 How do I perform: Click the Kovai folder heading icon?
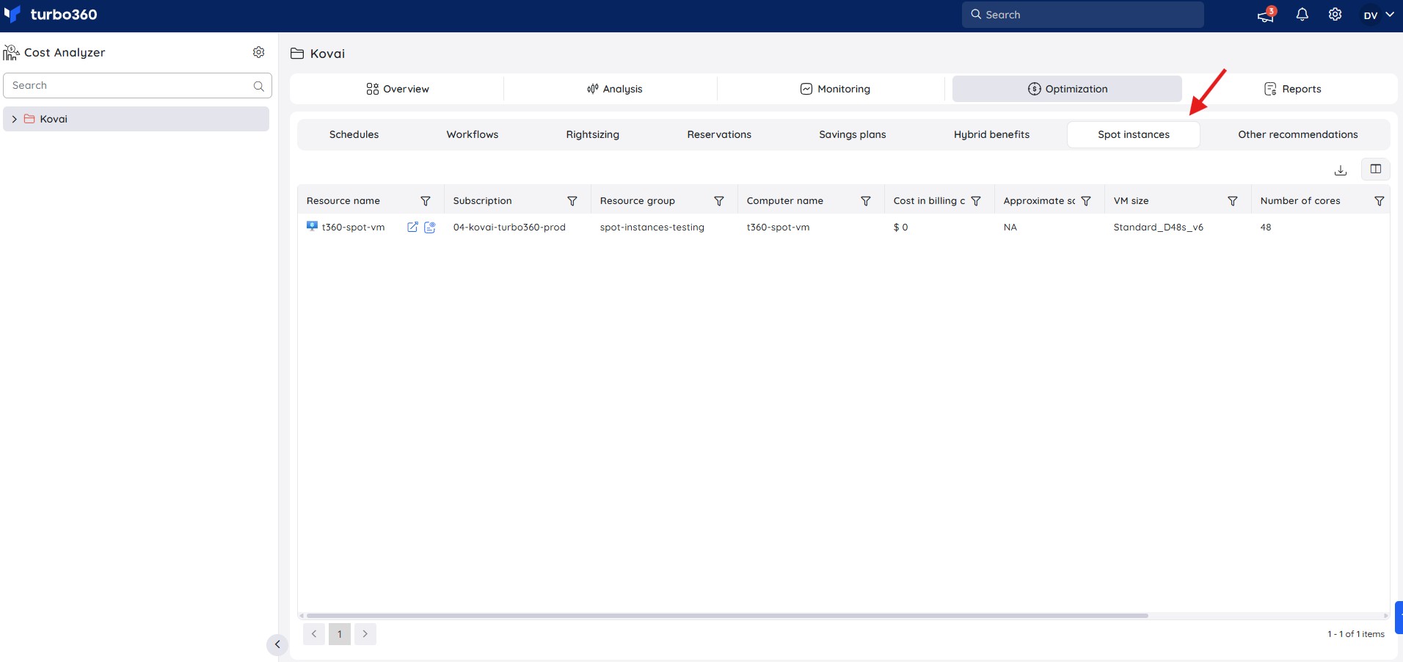[x=297, y=54]
